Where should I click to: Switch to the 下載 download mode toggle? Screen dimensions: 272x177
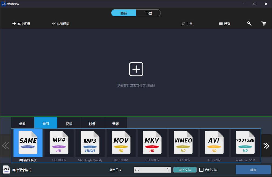pyautogui.click(x=149, y=13)
